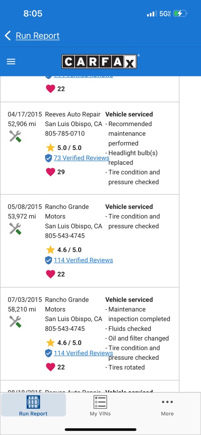Screen dimensions: 201x435
Task: Tap wrench icon for the 05/08/2015 service
Action: [x=15, y=229]
